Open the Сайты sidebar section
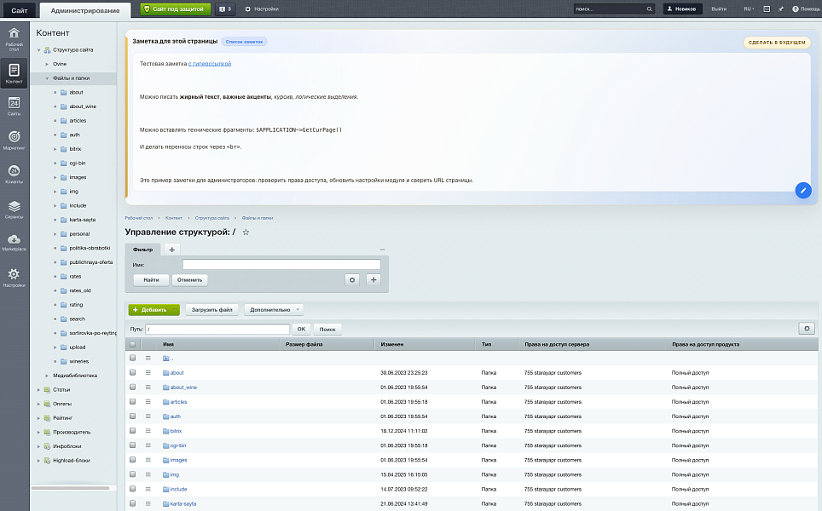This screenshot has width=822, height=511. (14, 106)
